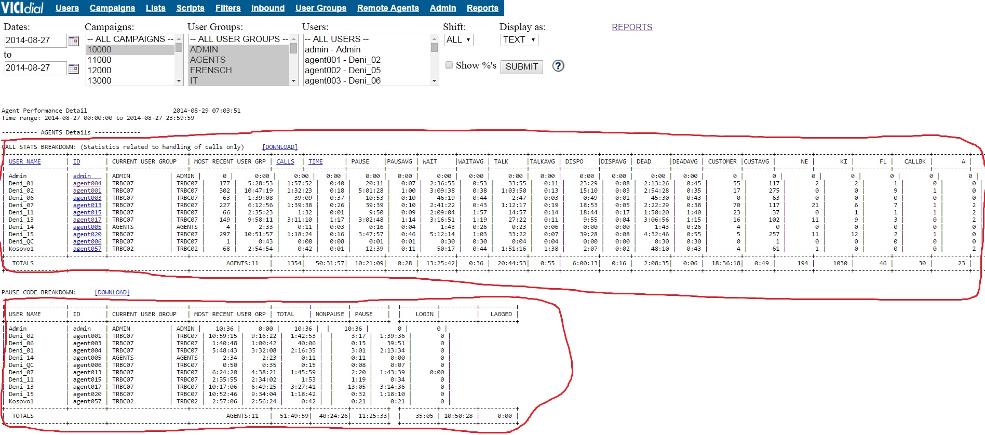Screen dimensions: 985x435
Task: Open agent015 ID link in call stats
Action: point(87,213)
